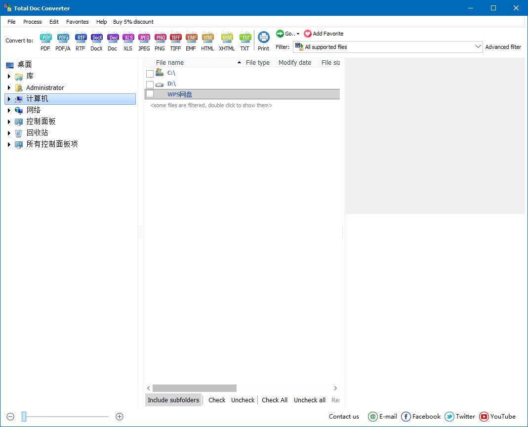This screenshot has height=427, width=528.
Task: Convert to XHTML format
Action: [227, 41]
